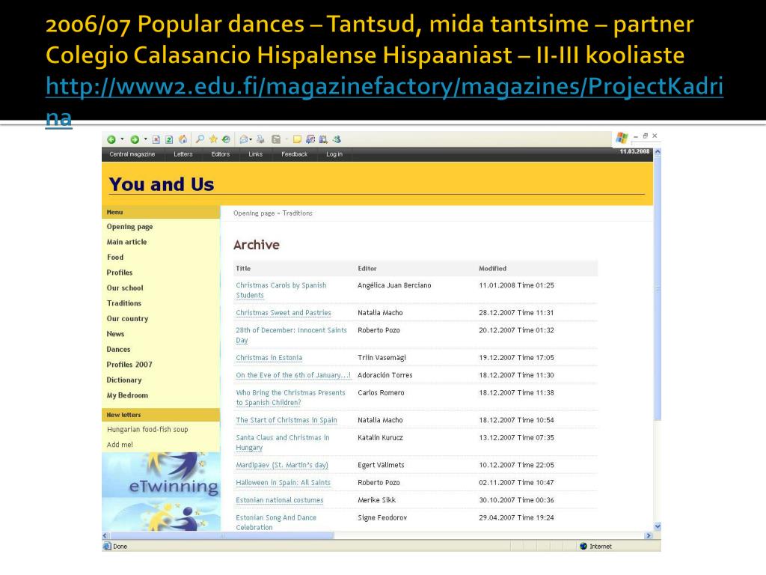Open Our school in side menu
Image resolution: width=766 pixels, height=575 pixels.
[125, 288]
